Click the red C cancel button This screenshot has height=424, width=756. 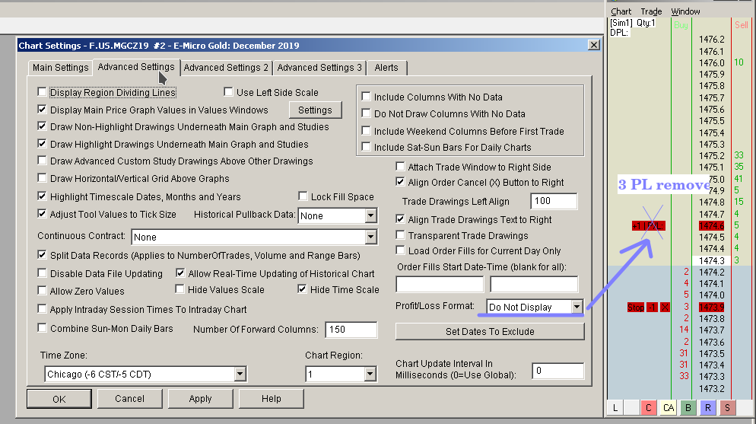tap(649, 409)
